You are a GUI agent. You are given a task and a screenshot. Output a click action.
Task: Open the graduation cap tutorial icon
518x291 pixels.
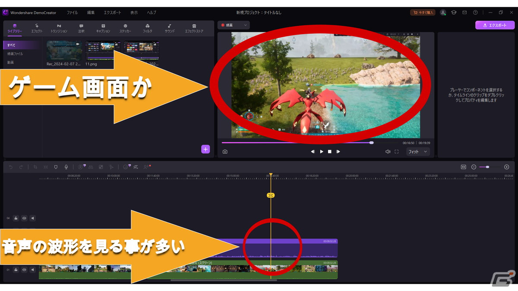point(454,13)
